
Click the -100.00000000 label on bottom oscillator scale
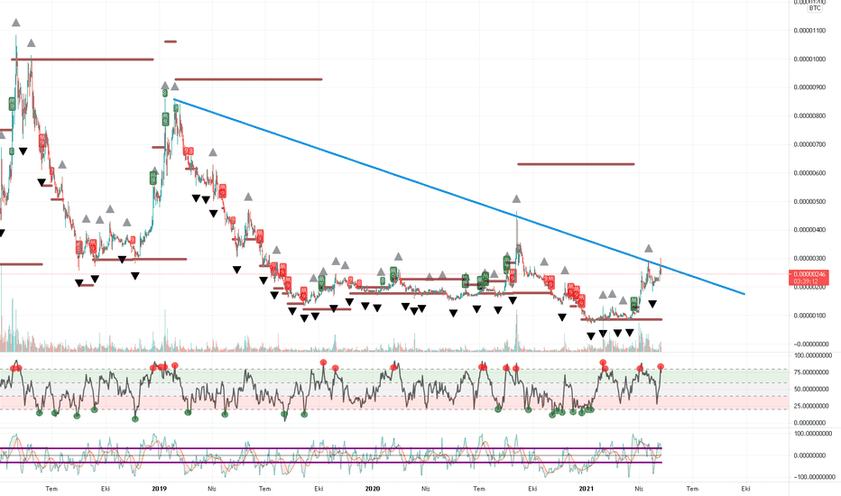[x=814, y=477]
